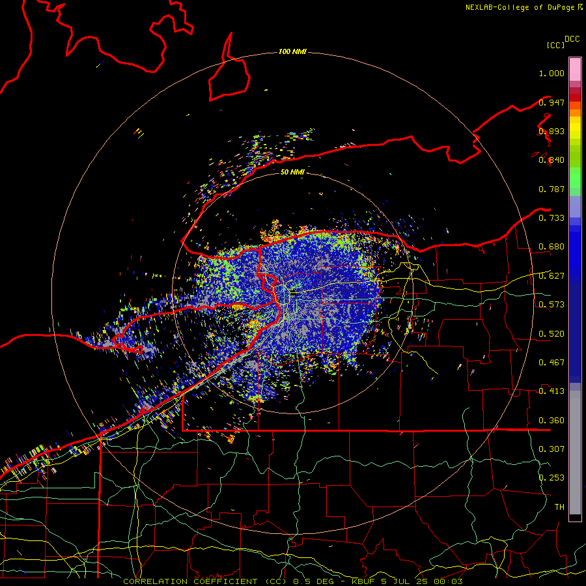Click the 100 NMI range ring label

click(x=292, y=51)
